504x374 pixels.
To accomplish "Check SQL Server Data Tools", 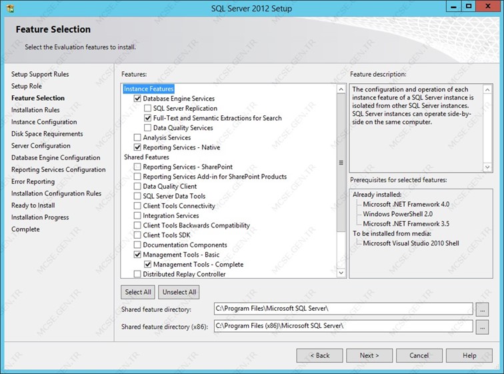I will (137, 196).
